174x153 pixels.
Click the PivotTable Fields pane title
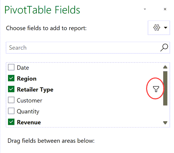pyautogui.click(x=42, y=10)
